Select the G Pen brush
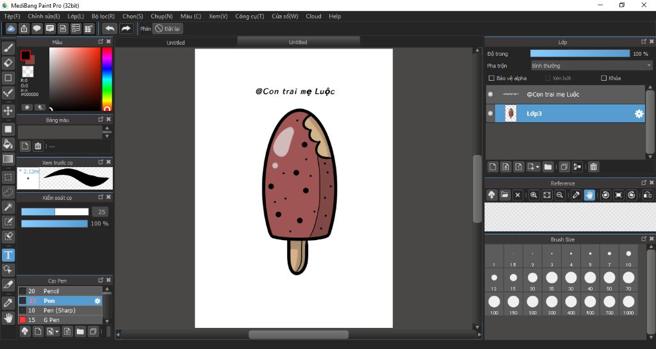This screenshot has height=349, width=656. tap(60, 320)
